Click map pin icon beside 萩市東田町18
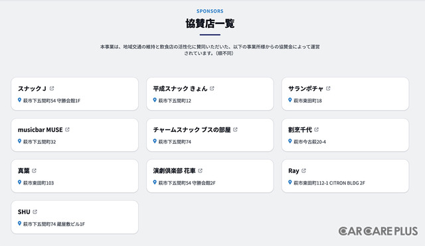 click(x=290, y=100)
